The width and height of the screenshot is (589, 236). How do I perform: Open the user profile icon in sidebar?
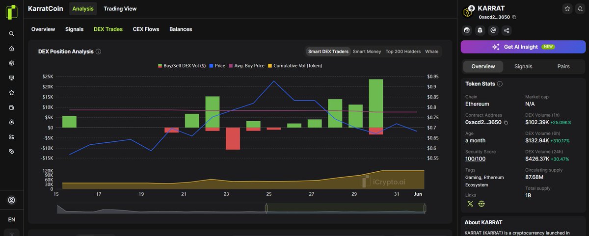[x=11, y=200]
